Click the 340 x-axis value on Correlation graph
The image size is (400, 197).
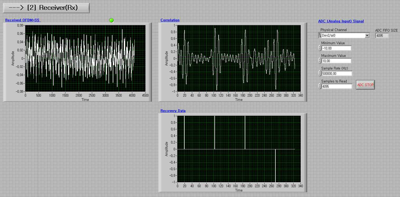(300, 95)
